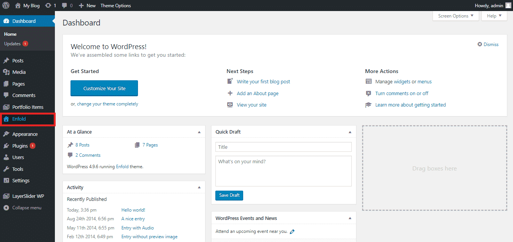Collapse the At a Glance panel
The height and width of the screenshot is (242, 513).
point(199,132)
